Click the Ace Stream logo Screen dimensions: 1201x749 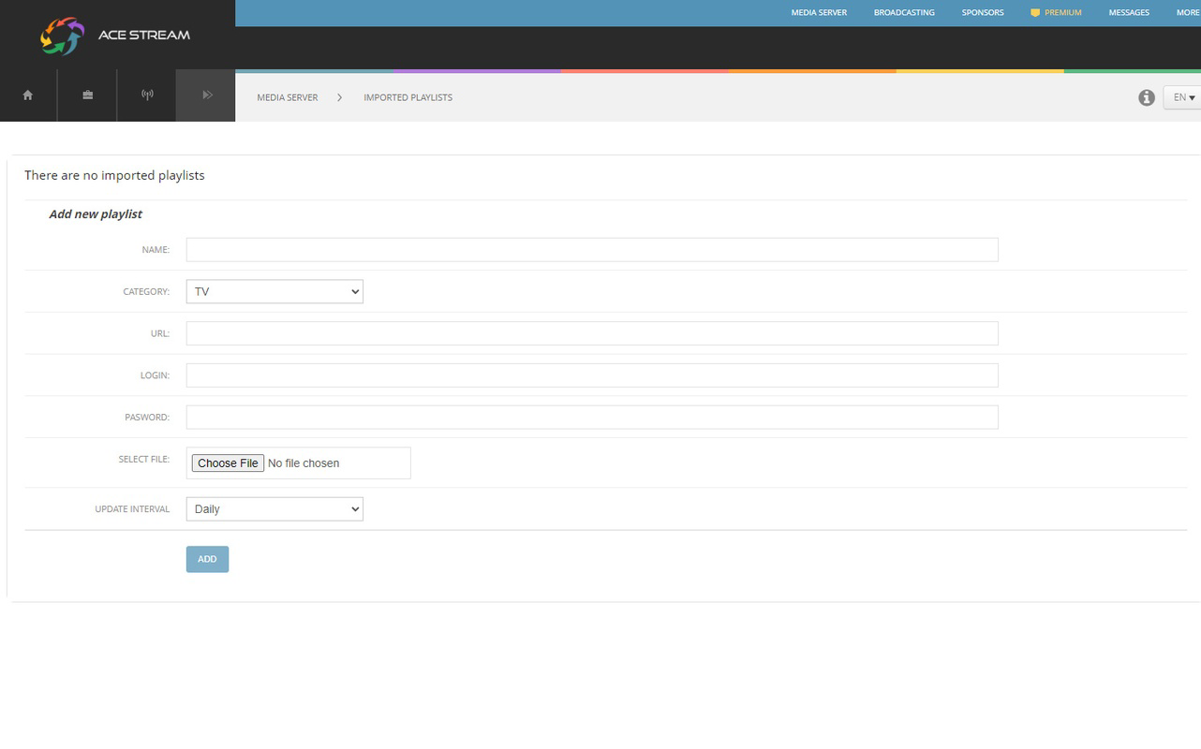point(115,36)
